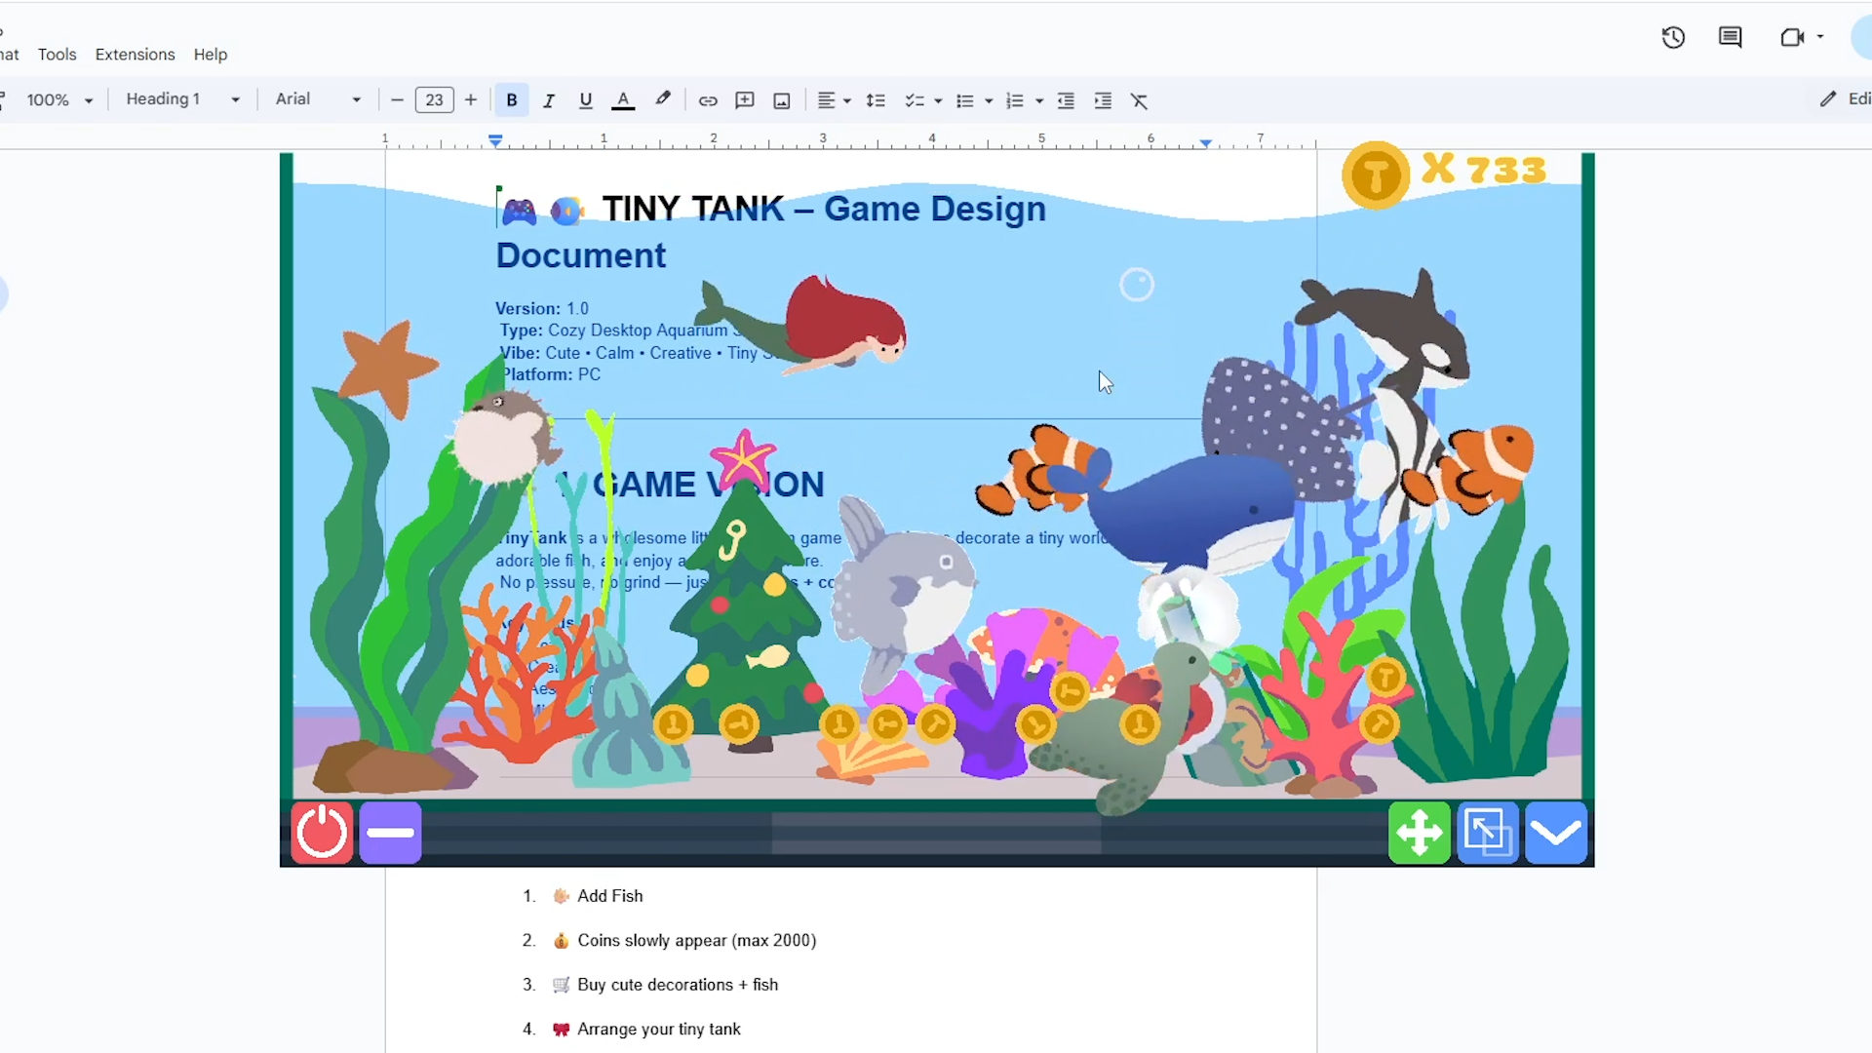The height and width of the screenshot is (1053, 1872).
Task: Apply underline formatting
Action: tap(585, 100)
